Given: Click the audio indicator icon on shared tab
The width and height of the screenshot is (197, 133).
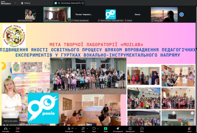Looking at the screenshot, I should coord(59,3).
